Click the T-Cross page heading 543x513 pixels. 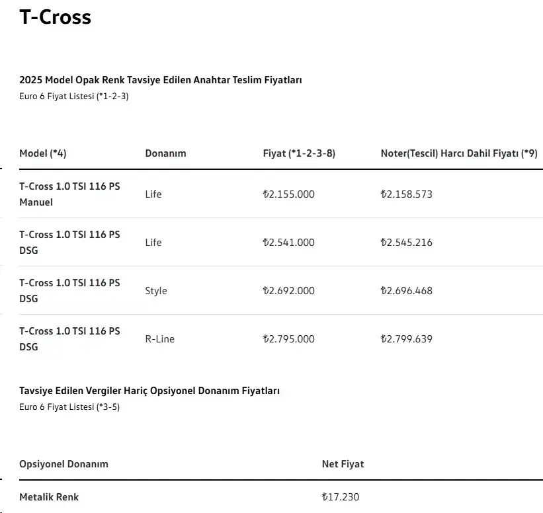click(56, 17)
